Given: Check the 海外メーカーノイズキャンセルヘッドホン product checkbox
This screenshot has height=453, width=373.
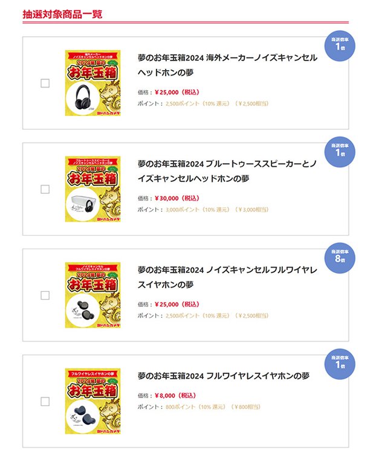Looking at the screenshot, I should click(x=45, y=83).
